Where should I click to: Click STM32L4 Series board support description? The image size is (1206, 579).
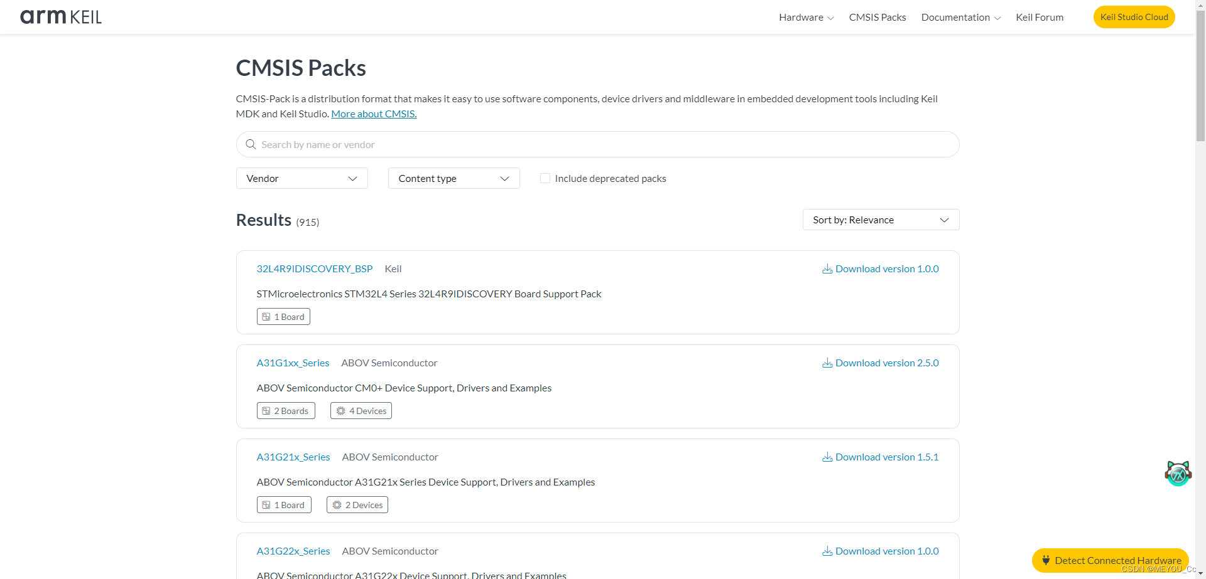click(x=429, y=294)
